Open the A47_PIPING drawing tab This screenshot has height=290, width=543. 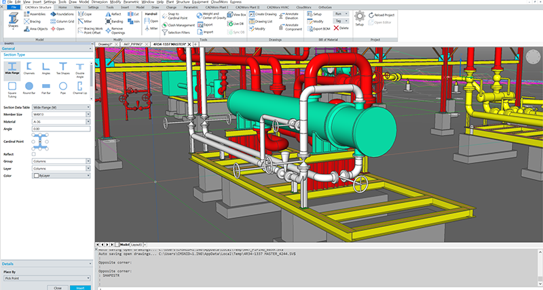click(x=132, y=43)
